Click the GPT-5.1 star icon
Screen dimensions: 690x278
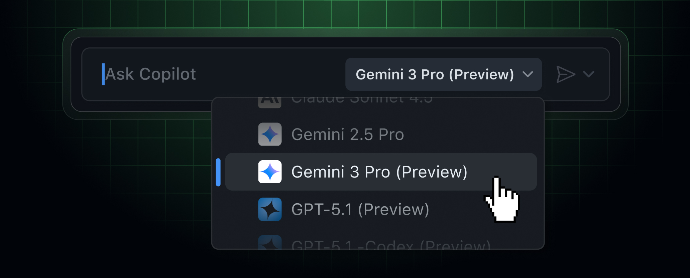[270, 210]
